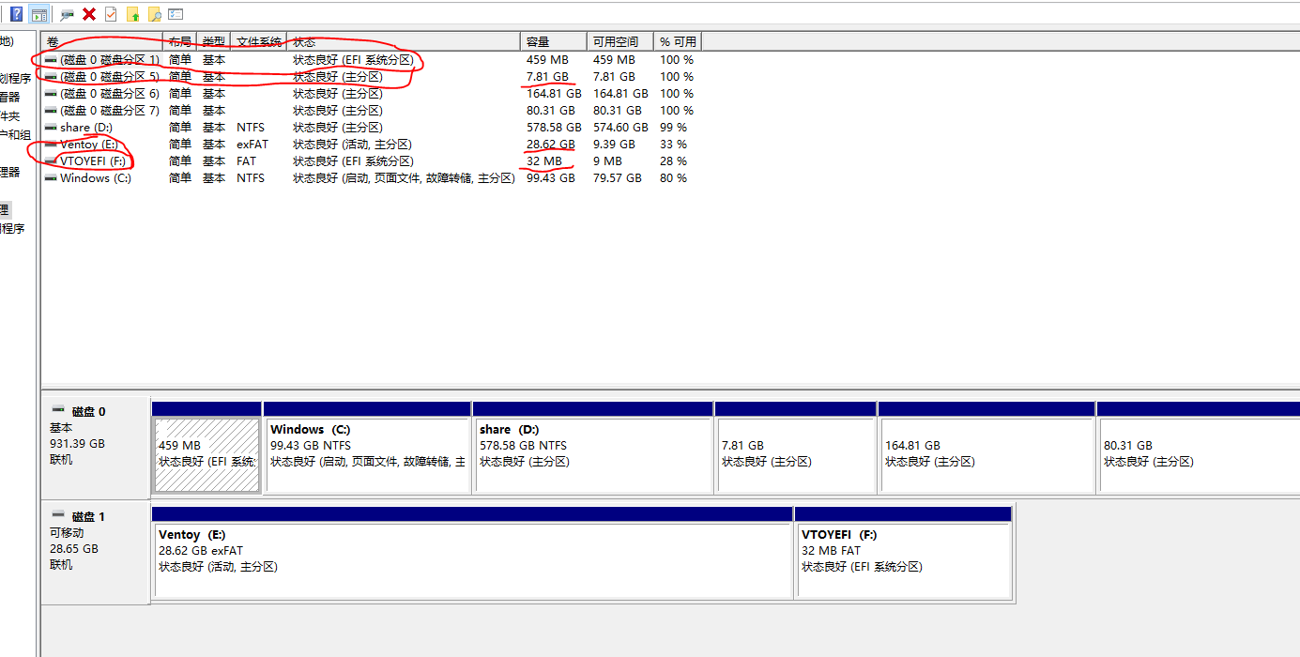Sort by the 文件系统 column header
Image resolution: width=1300 pixels, height=657 pixels.
[259, 41]
